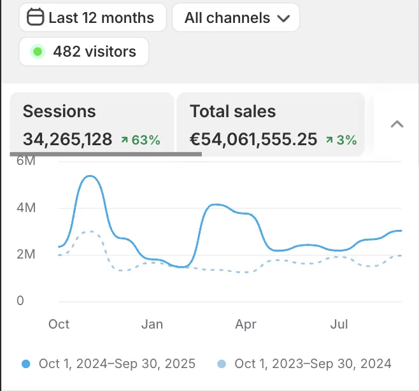Click the Apr label on the x-axis
The width and height of the screenshot is (419, 391).
click(246, 325)
